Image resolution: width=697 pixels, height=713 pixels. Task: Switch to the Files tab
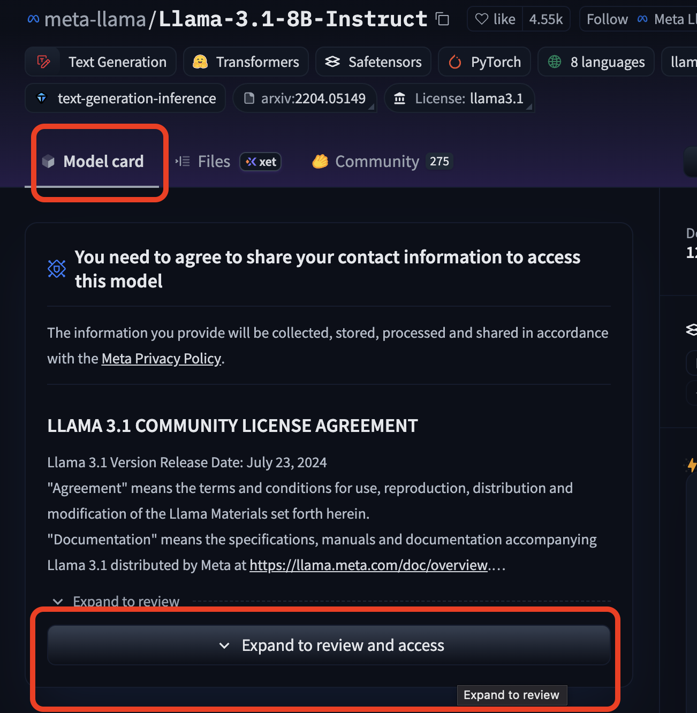coord(213,161)
